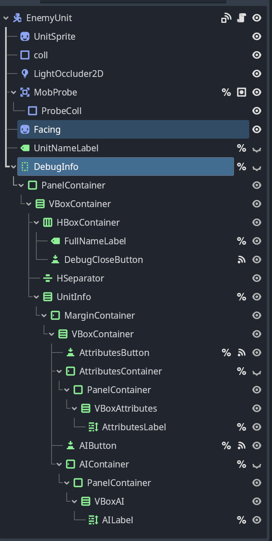Toggle visibility of the HSeparator node
Image resolution: width=272 pixels, height=541 pixels.
click(x=256, y=278)
